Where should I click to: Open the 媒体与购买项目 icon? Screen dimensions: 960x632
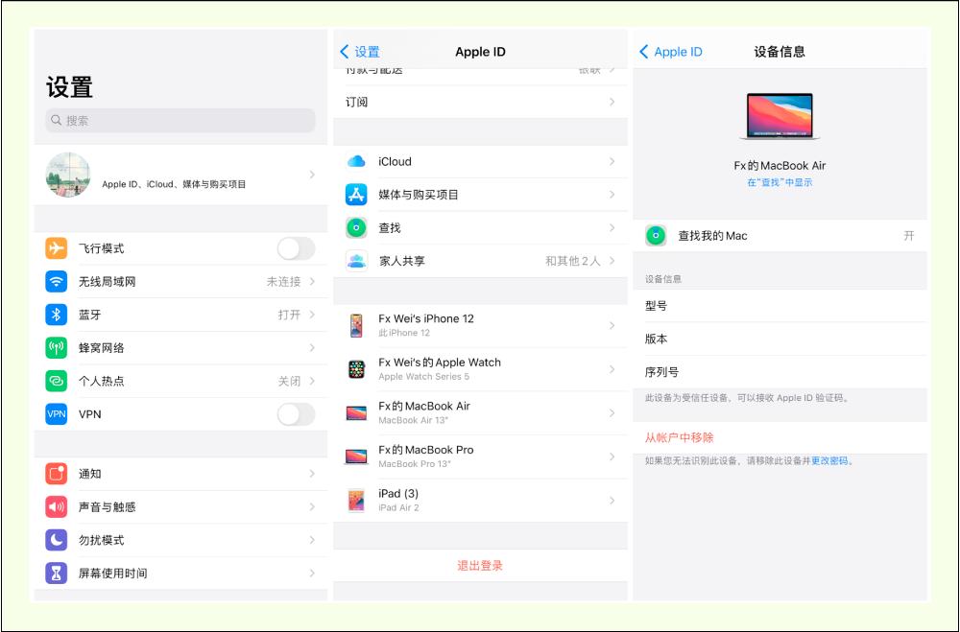pos(355,196)
